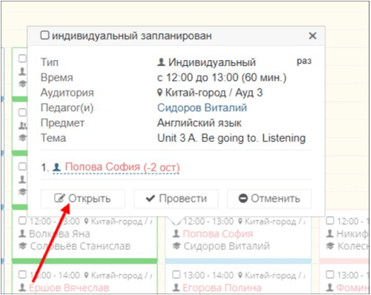
Task: Close the индивидуальный запланирован popup
Action: coord(312,36)
